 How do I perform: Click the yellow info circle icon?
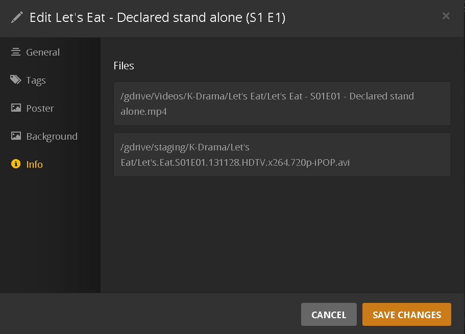coord(16,164)
